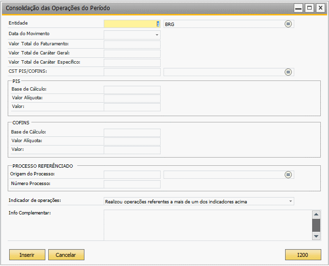
Task: Click the CST PIS/COFINS code field
Action: click(x=132, y=72)
